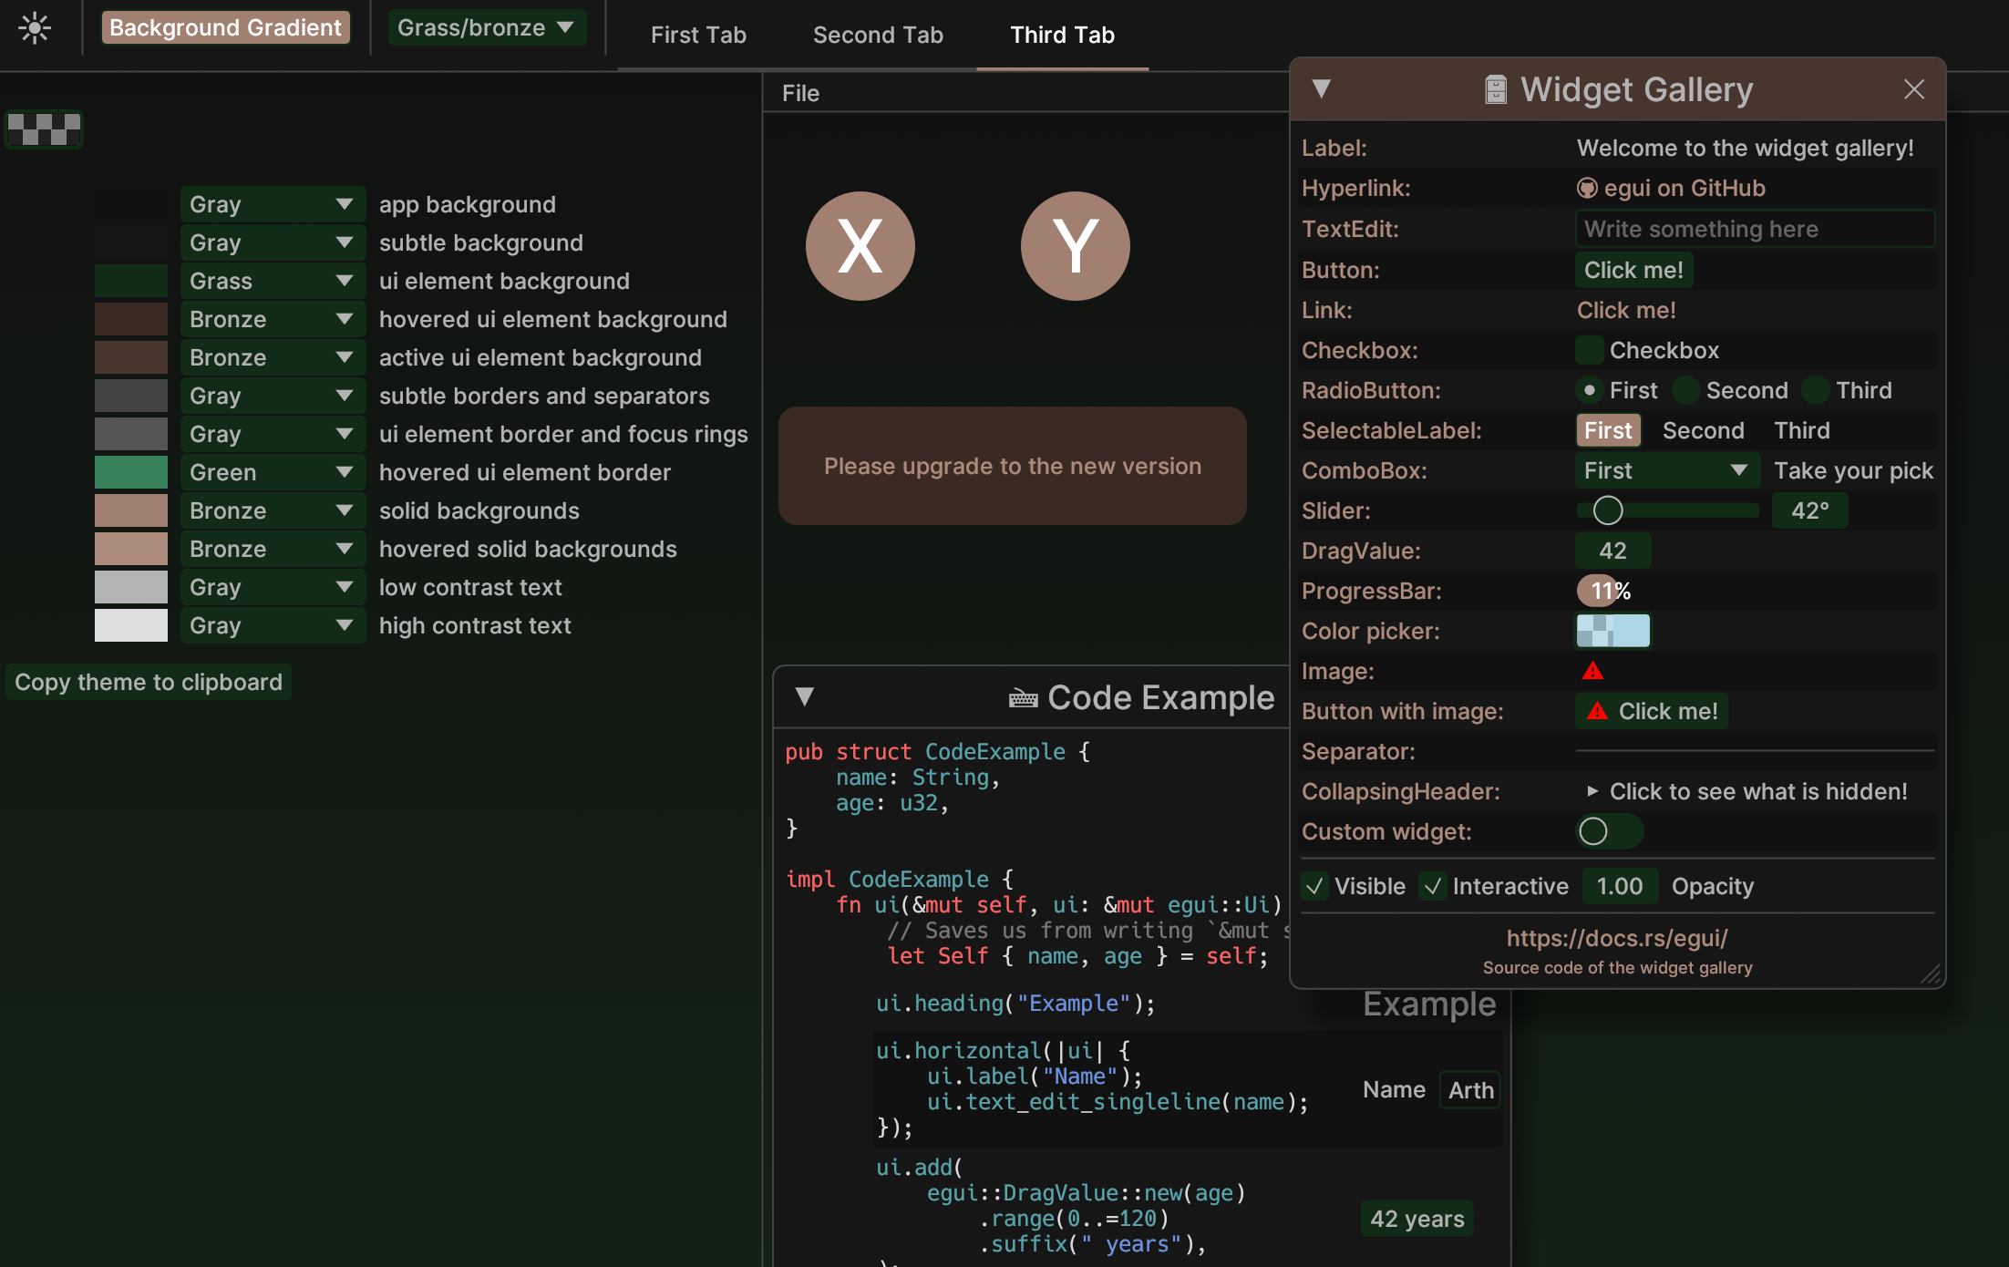
Task: Open the File menu
Action: (800, 94)
